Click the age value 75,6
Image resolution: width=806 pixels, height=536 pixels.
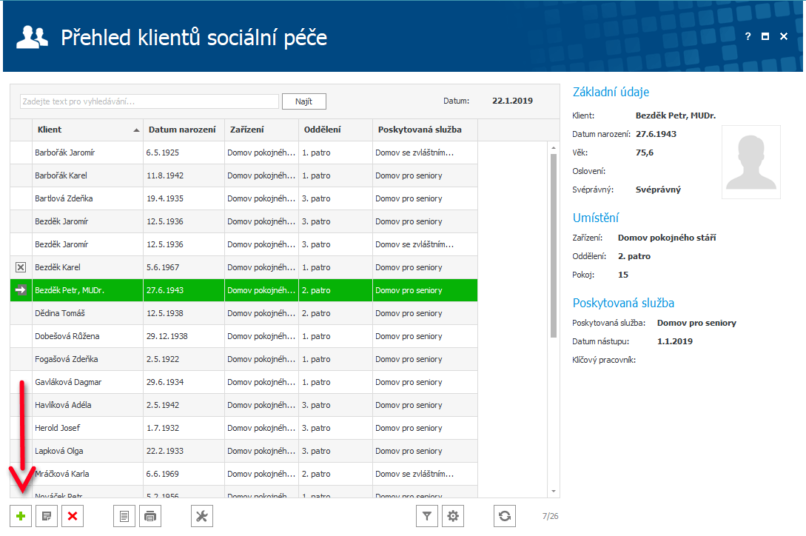click(645, 153)
